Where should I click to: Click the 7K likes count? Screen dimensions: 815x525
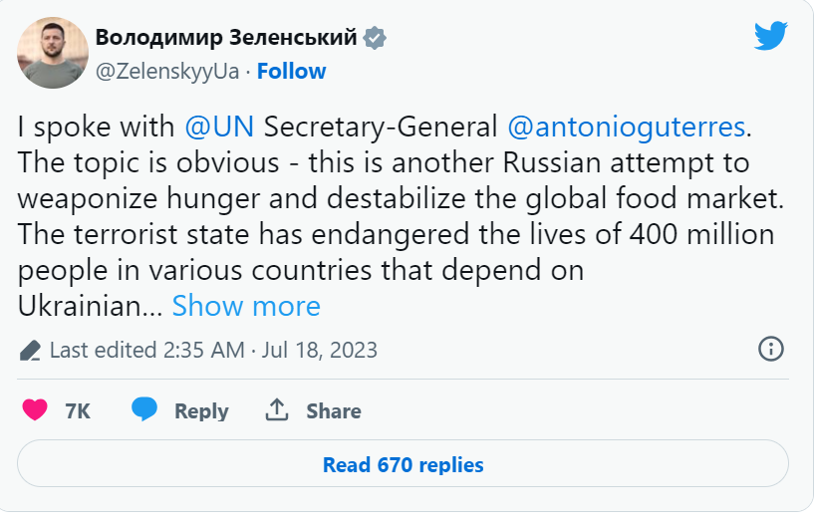click(x=78, y=411)
